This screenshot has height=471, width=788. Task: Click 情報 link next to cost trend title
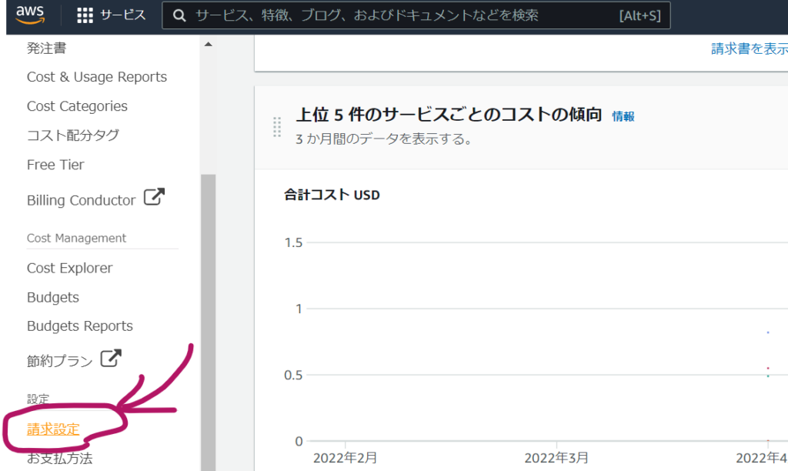coord(623,116)
